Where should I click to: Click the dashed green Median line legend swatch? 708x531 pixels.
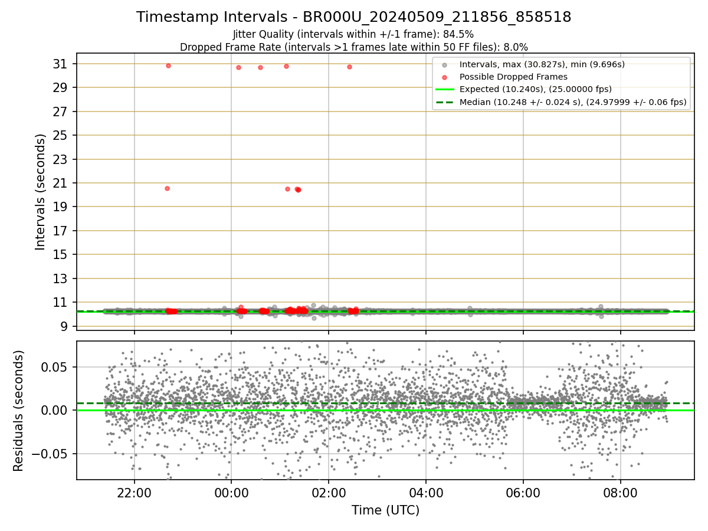tap(444, 102)
